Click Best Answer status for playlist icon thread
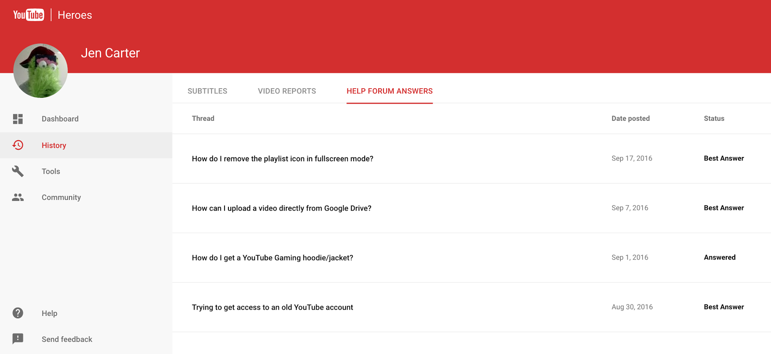The width and height of the screenshot is (771, 354). 724,158
